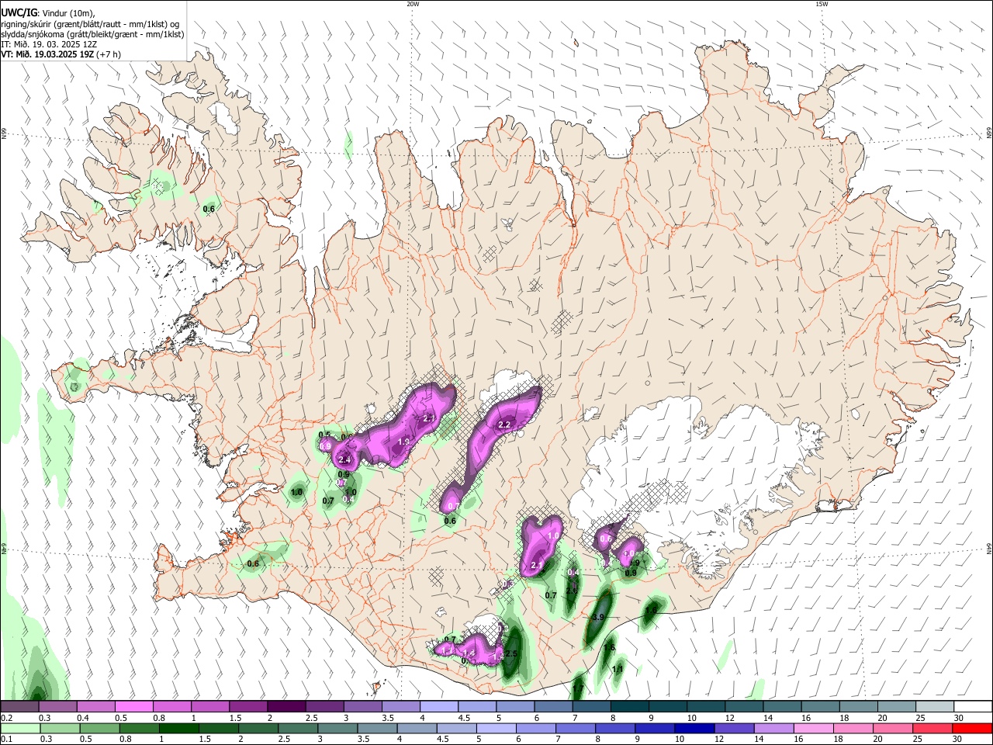Click the '0.1' label starting the rain legend

6,739
